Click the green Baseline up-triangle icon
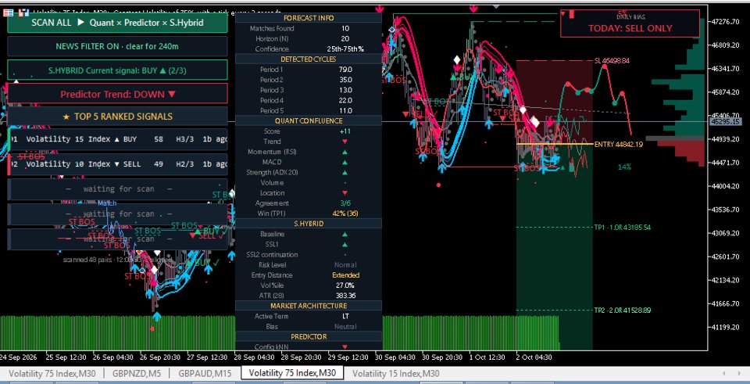The width and height of the screenshot is (750, 384). [345, 234]
